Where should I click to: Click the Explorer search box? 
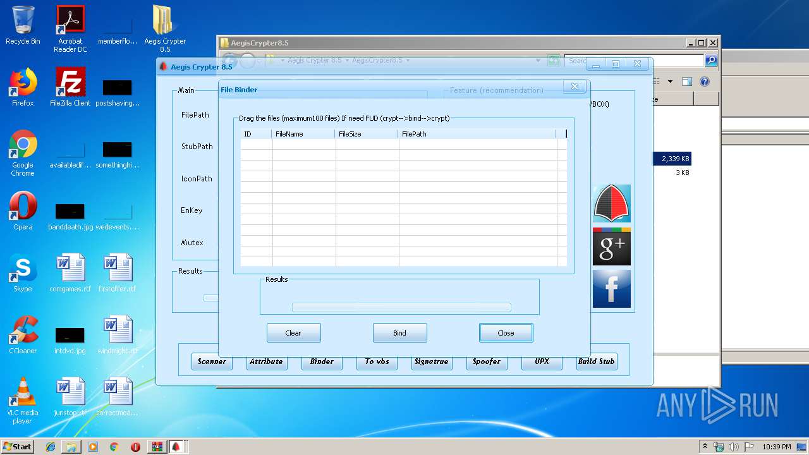(x=634, y=61)
